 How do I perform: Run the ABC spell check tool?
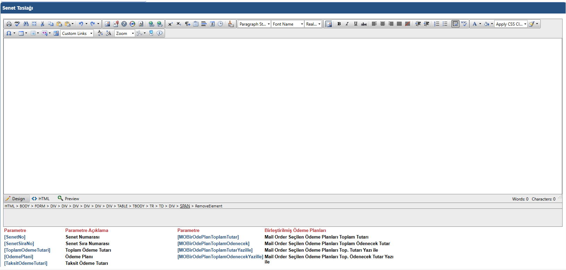pos(17,24)
